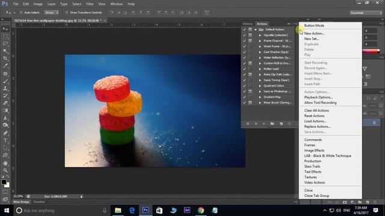The image size is (385, 216).
Task: Select the Dodge tool
Action: coord(5,125)
